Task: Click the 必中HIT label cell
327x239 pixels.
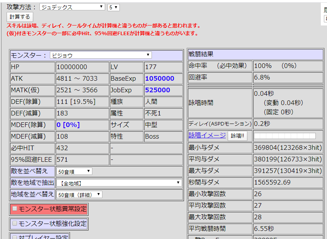Action: (x=32, y=148)
